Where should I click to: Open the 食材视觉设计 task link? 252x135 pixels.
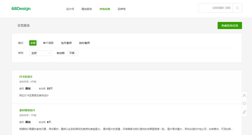click(27, 110)
